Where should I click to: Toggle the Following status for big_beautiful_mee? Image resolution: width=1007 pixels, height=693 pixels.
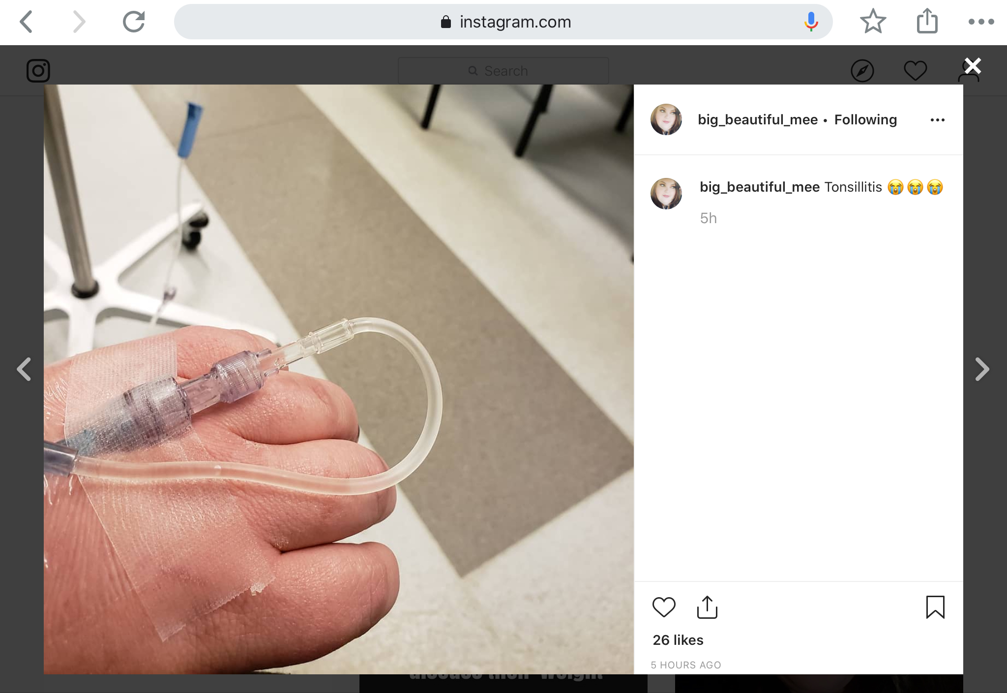pos(865,119)
